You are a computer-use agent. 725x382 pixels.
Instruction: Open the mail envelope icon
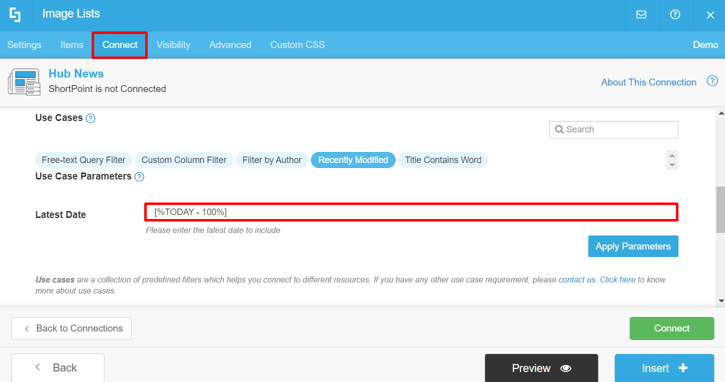(x=641, y=14)
